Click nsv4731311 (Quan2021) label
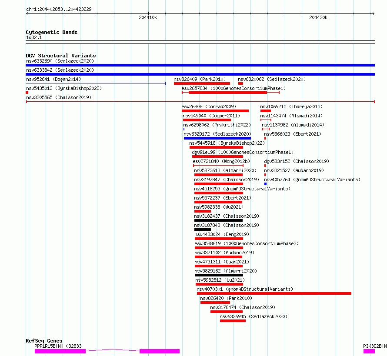This screenshot has width=387, height=356. [222, 262]
